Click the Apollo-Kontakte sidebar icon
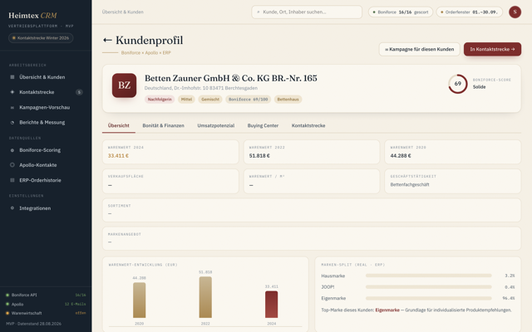 [12, 165]
